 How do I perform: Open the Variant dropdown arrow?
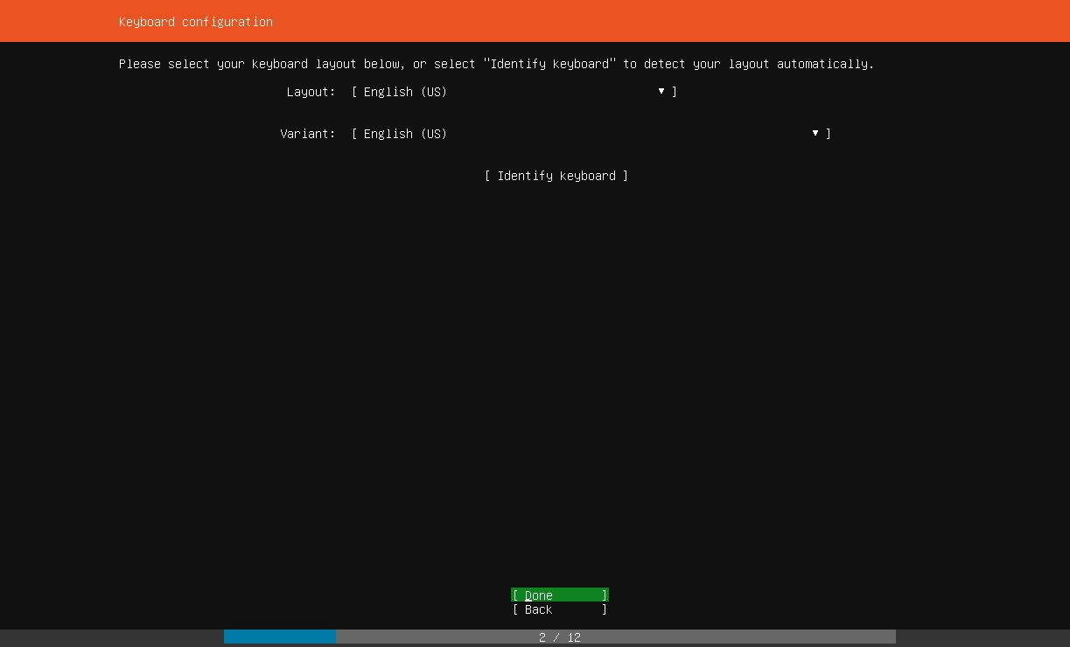coord(815,133)
